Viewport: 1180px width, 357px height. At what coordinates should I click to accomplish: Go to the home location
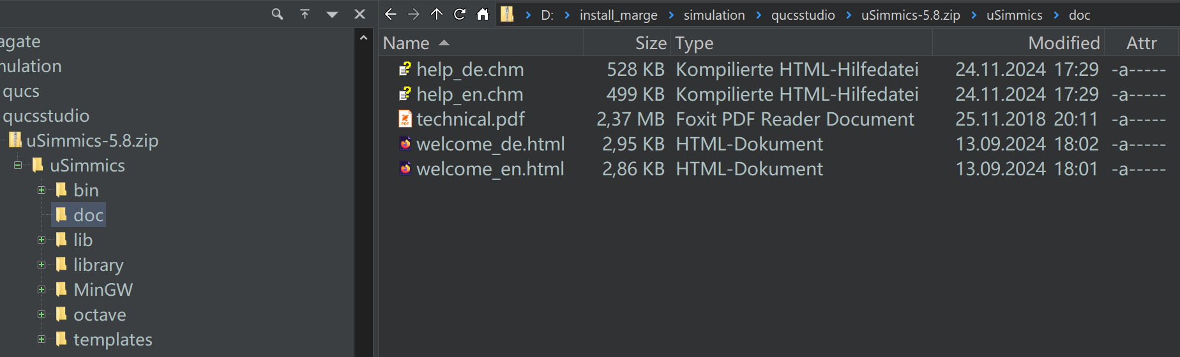483,14
